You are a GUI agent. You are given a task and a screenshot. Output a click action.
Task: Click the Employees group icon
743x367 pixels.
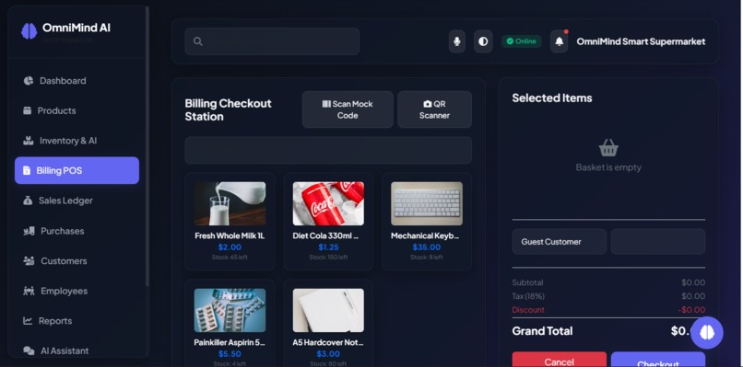pos(29,291)
